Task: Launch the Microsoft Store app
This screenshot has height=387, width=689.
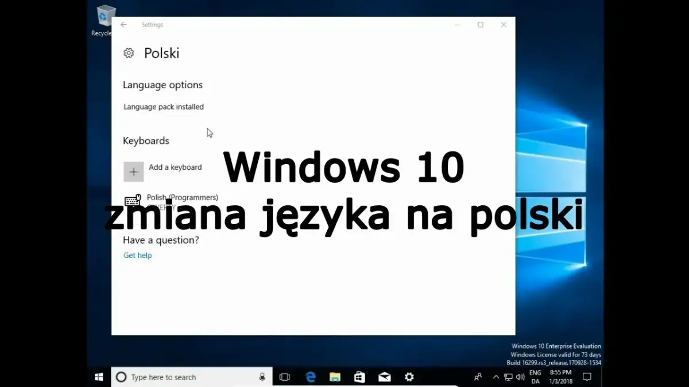Action: (x=359, y=377)
